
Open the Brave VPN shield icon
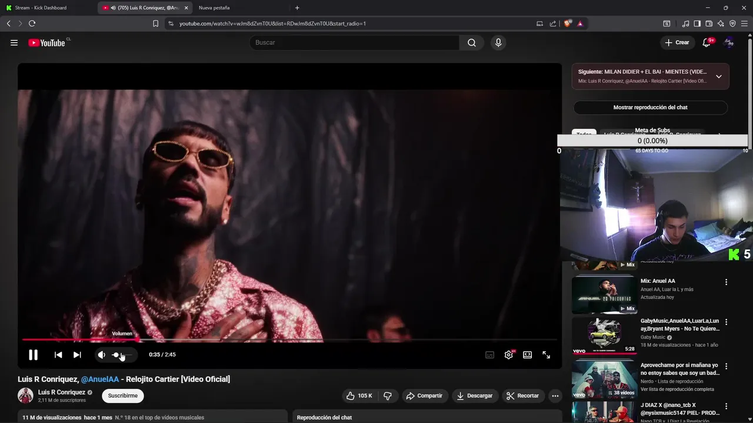[x=732, y=23]
